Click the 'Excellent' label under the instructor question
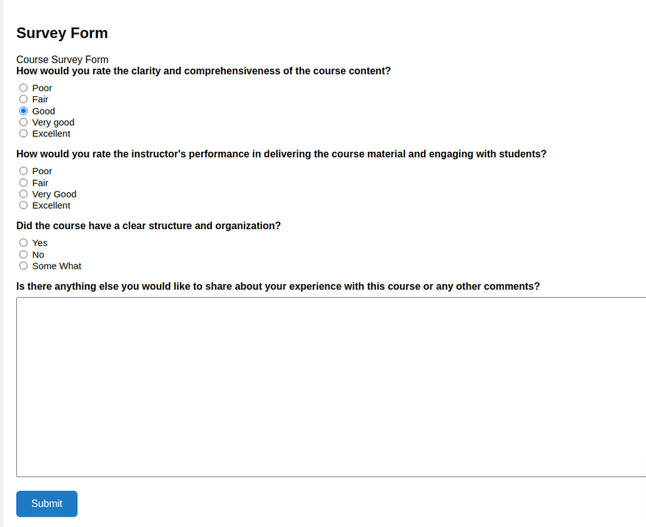The height and width of the screenshot is (527, 646). coord(50,205)
